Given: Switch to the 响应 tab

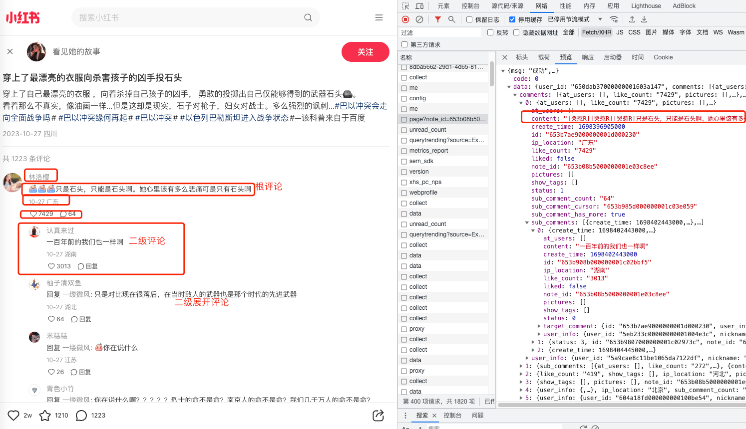Looking at the screenshot, I should click(x=588, y=57).
